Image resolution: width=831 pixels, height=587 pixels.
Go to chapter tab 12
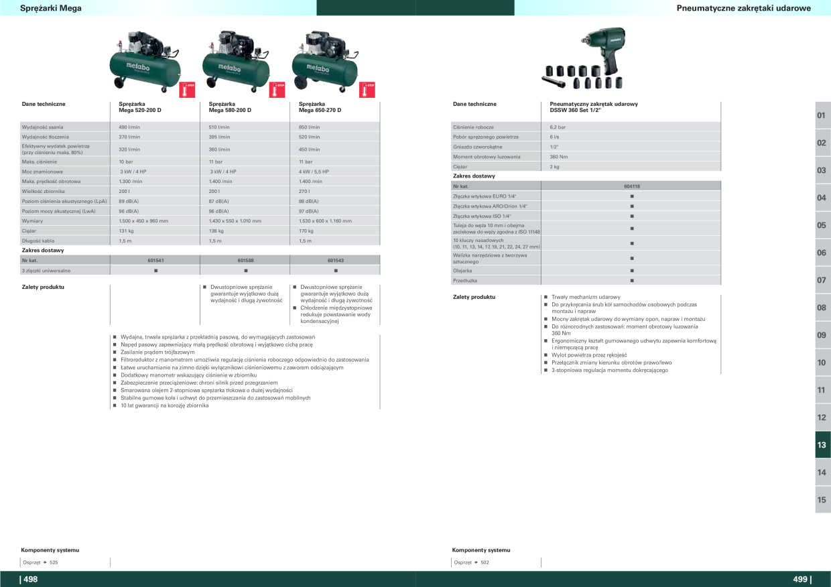822,417
